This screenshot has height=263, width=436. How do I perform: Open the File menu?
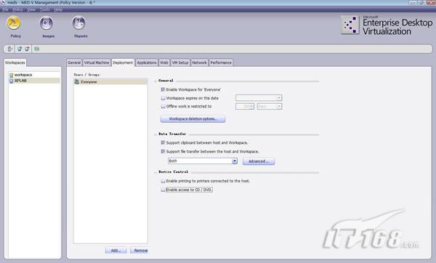[5, 9]
